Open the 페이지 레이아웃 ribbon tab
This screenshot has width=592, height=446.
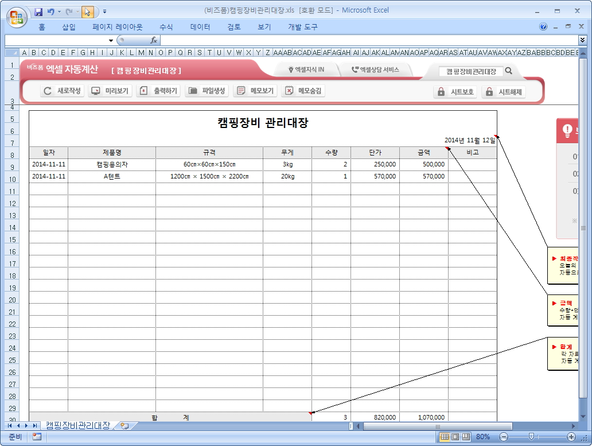click(x=117, y=27)
